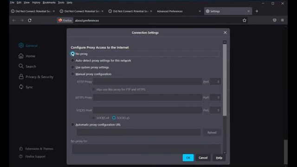Open the Firefox hamburger application menu
Image resolution: width=297 pixels, height=167 pixels.
click(x=283, y=20)
